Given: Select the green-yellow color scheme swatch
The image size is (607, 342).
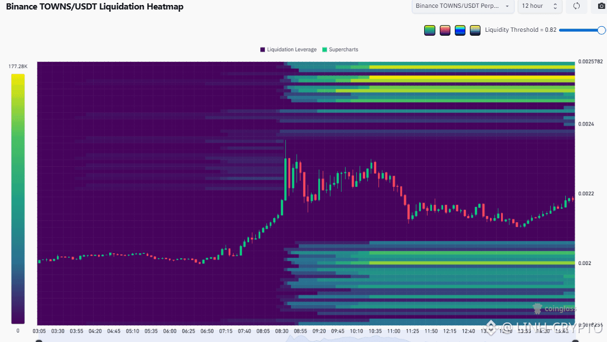Looking at the screenshot, I should pyautogui.click(x=430, y=30).
